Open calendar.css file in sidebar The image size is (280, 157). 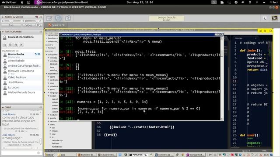(57, 140)
